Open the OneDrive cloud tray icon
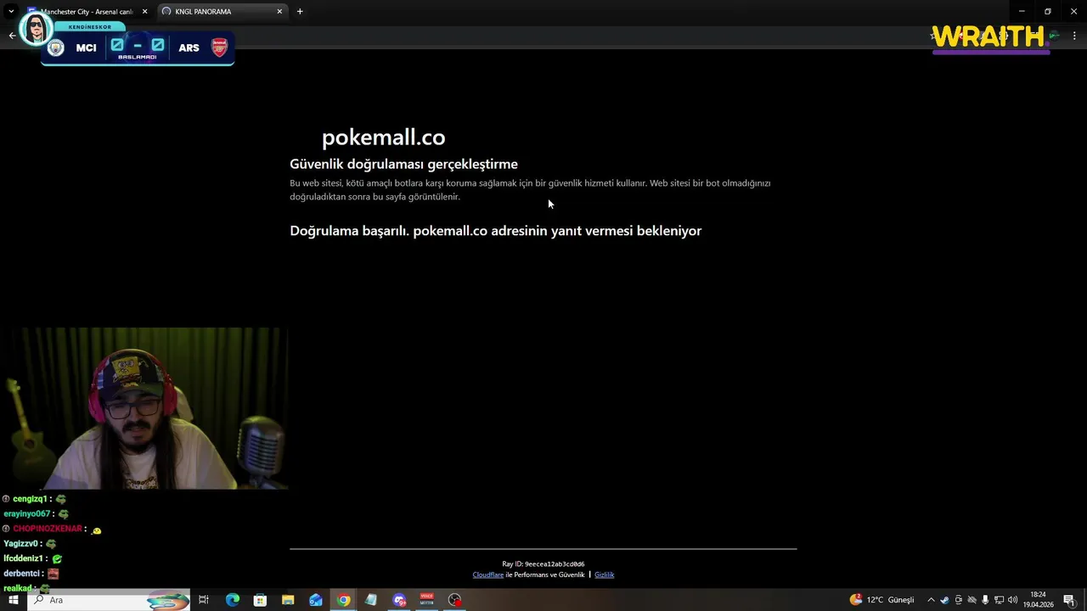This screenshot has height=611, width=1087. coord(972,600)
